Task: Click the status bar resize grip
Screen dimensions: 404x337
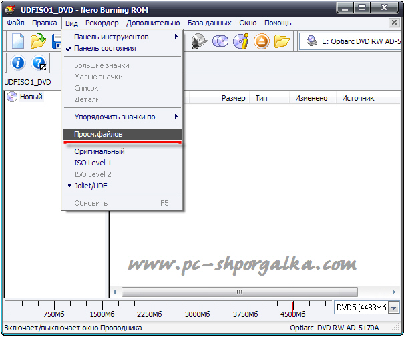Action: [x=396, y=328]
